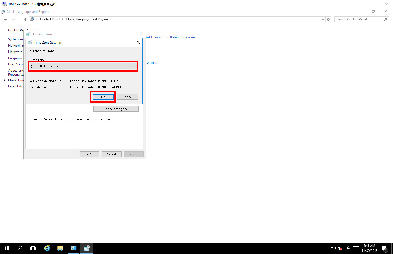Click the pen workspace tray icon
The image size is (393, 254).
pos(348,248)
